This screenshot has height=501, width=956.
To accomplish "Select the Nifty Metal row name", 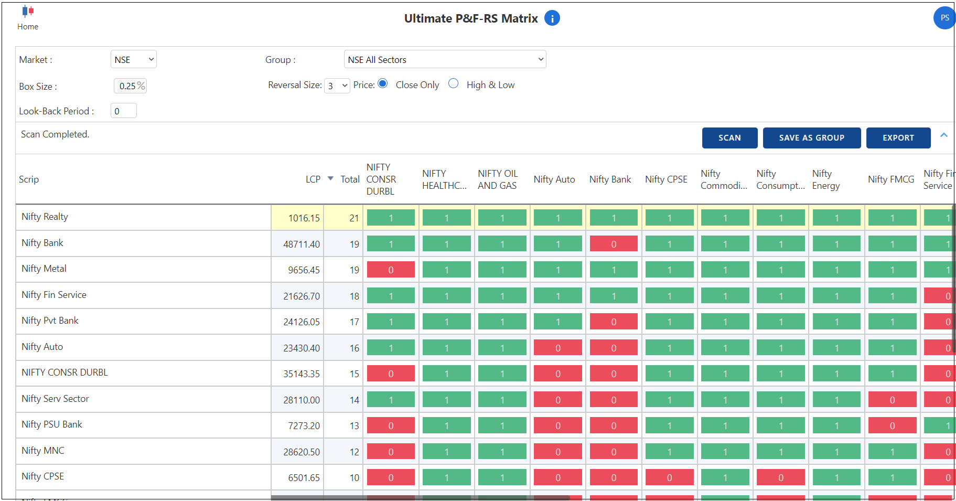I will click(x=44, y=269).
